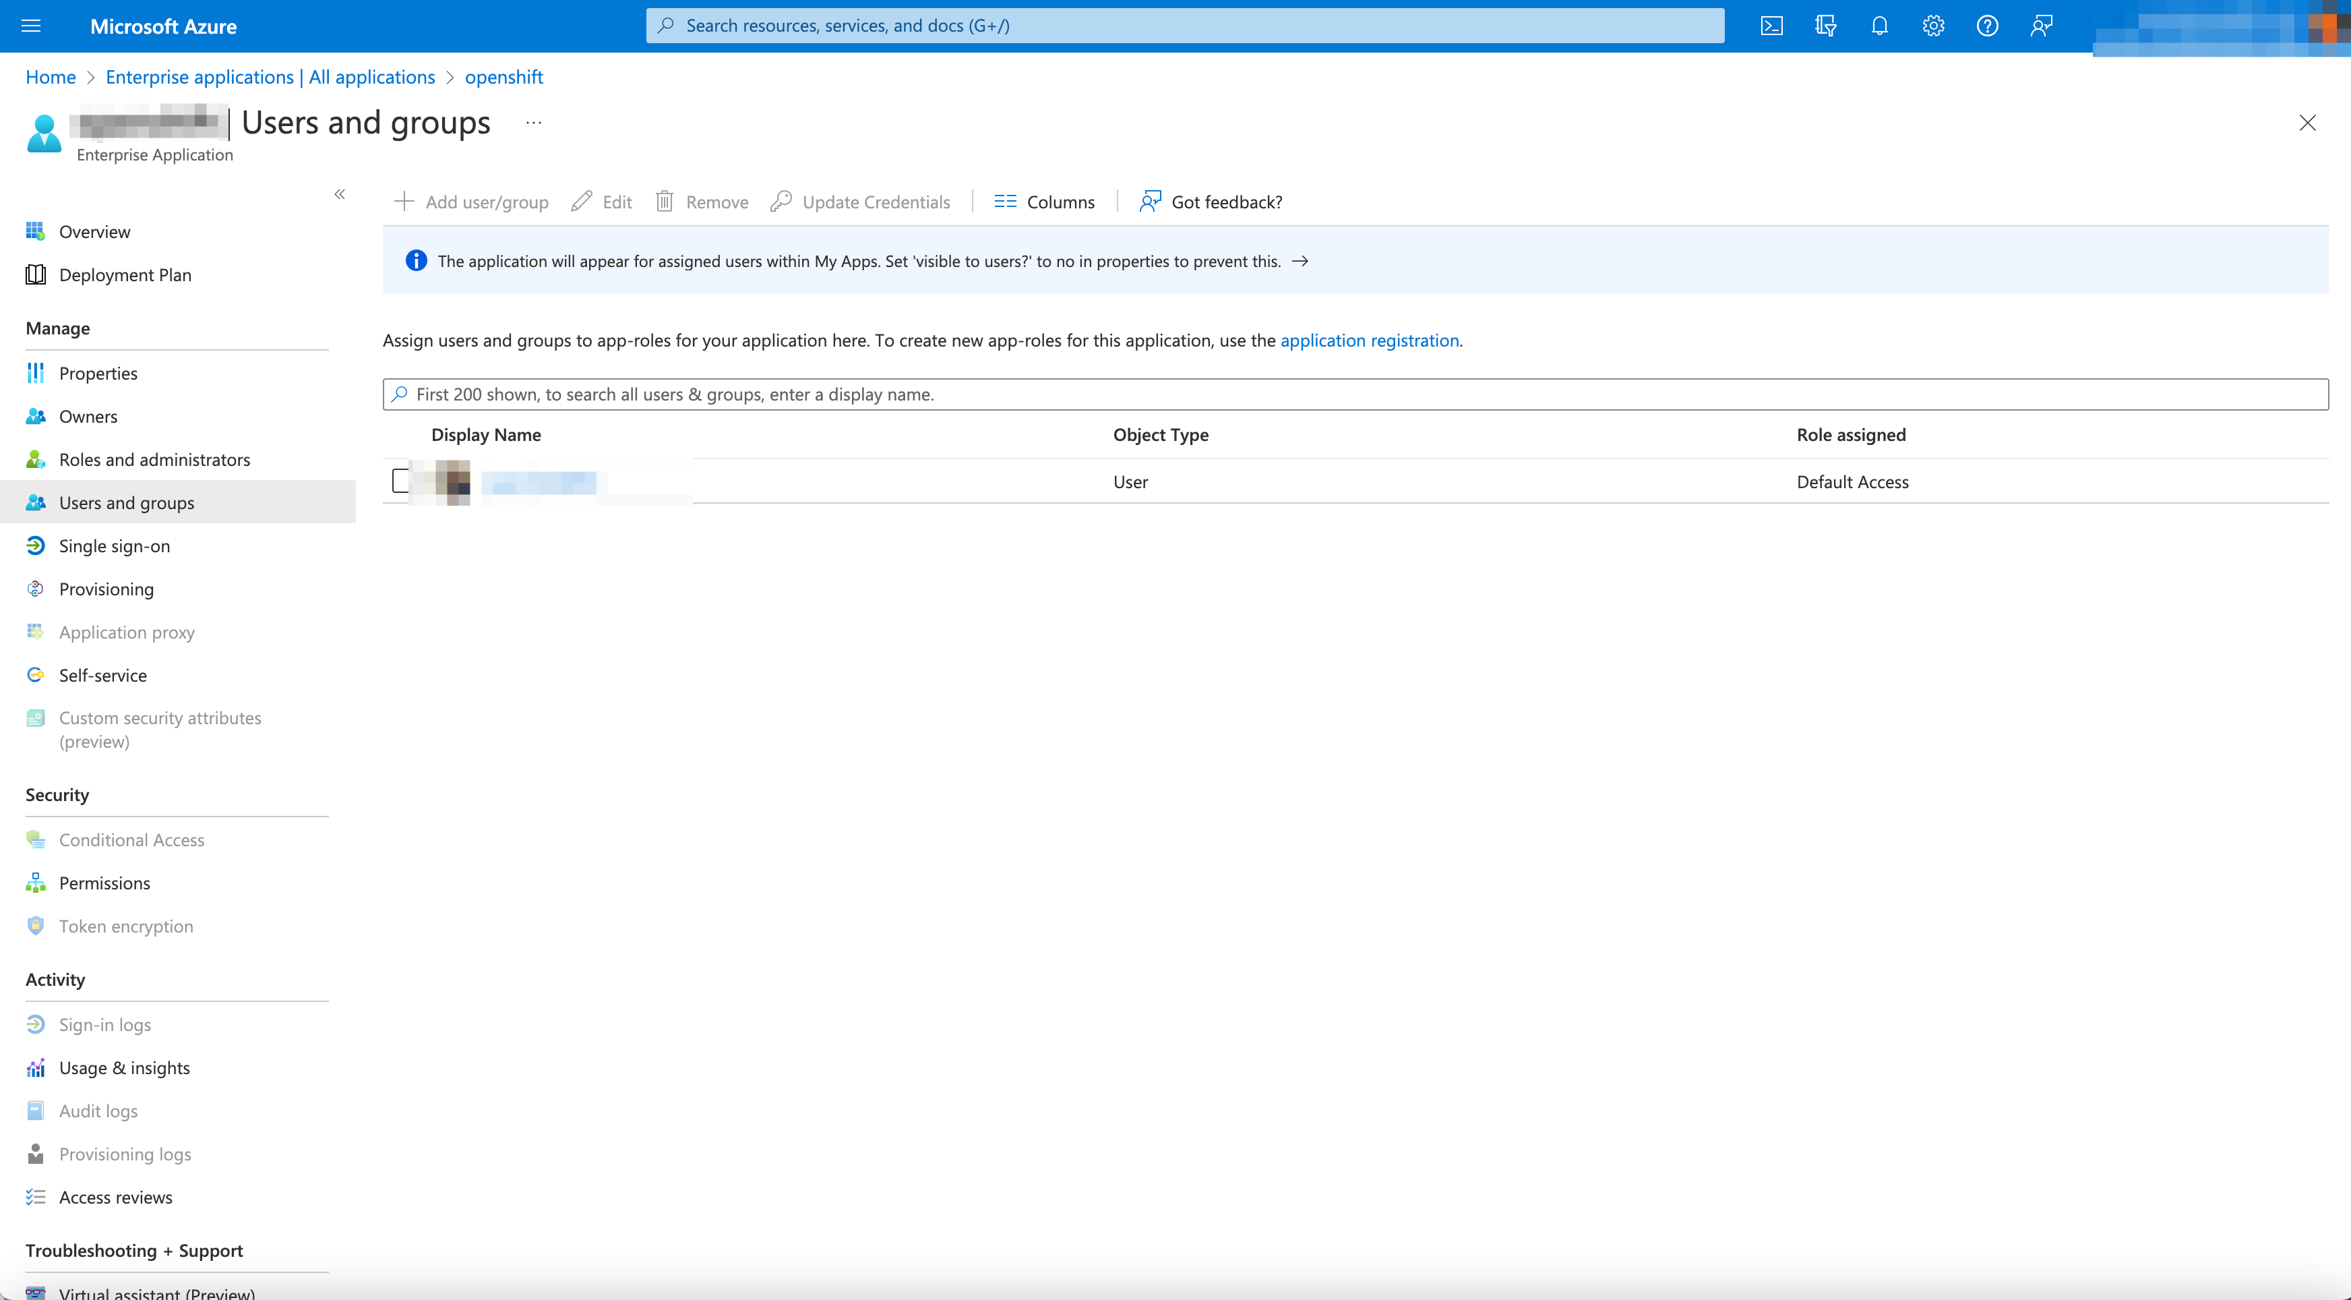Click the Got feedback icon in the toolbar
The height and width of the screenshot is (1300, 2351).
pyautogui.click(x=1149, y=201)
